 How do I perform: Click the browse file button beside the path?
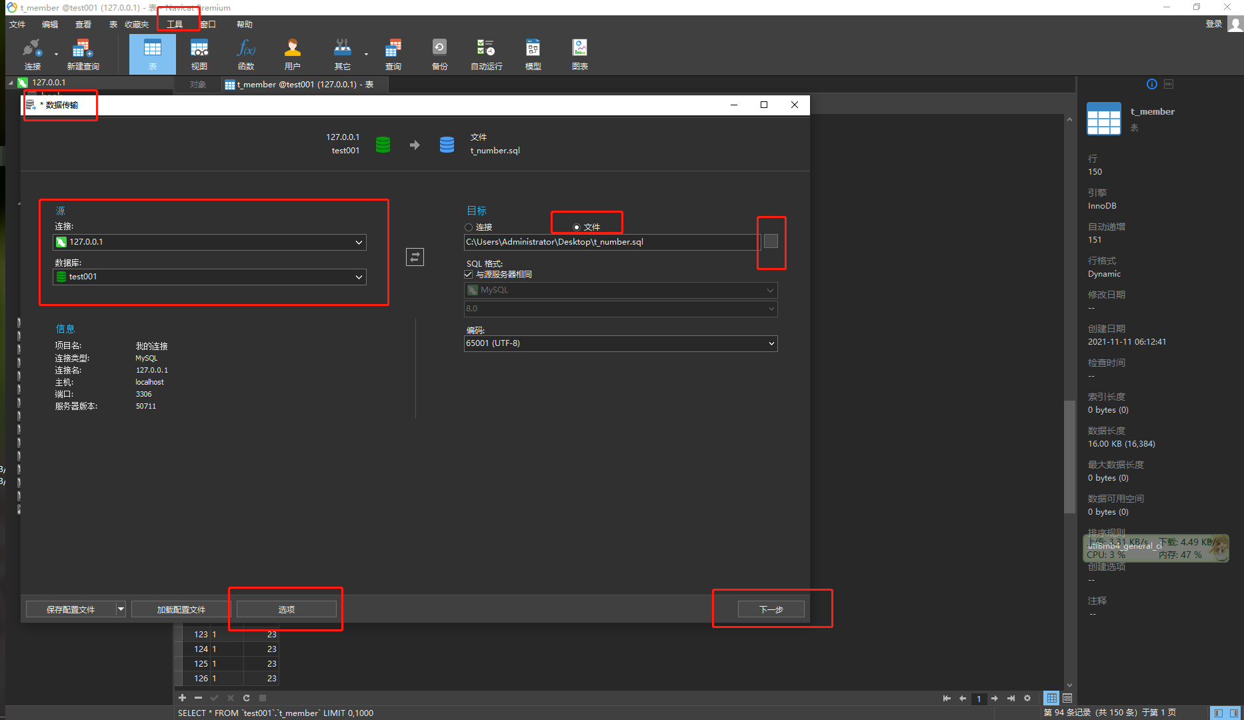click(771, 241)
